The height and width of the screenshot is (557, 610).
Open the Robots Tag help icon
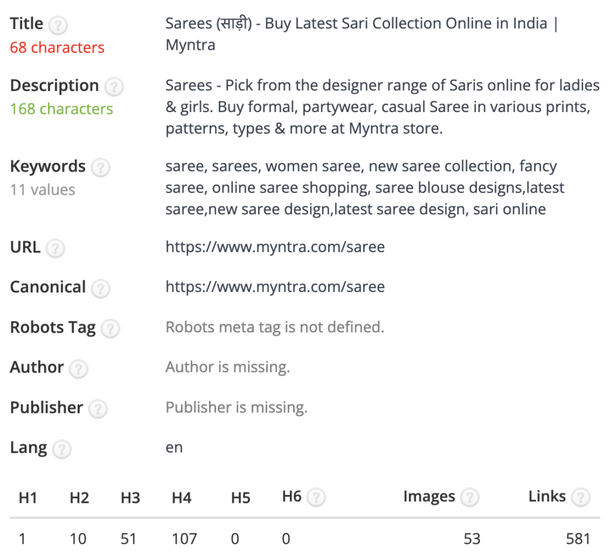110,329
